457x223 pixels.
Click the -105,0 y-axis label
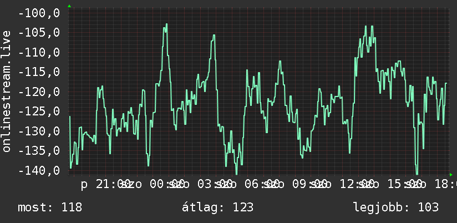(x=39, y=33)
